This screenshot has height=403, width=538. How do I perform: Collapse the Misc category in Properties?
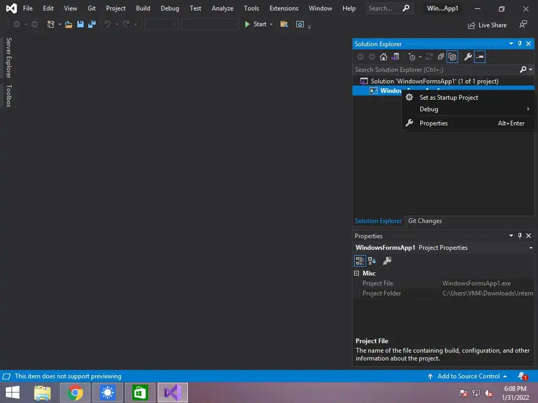click(x=357, y=273)
